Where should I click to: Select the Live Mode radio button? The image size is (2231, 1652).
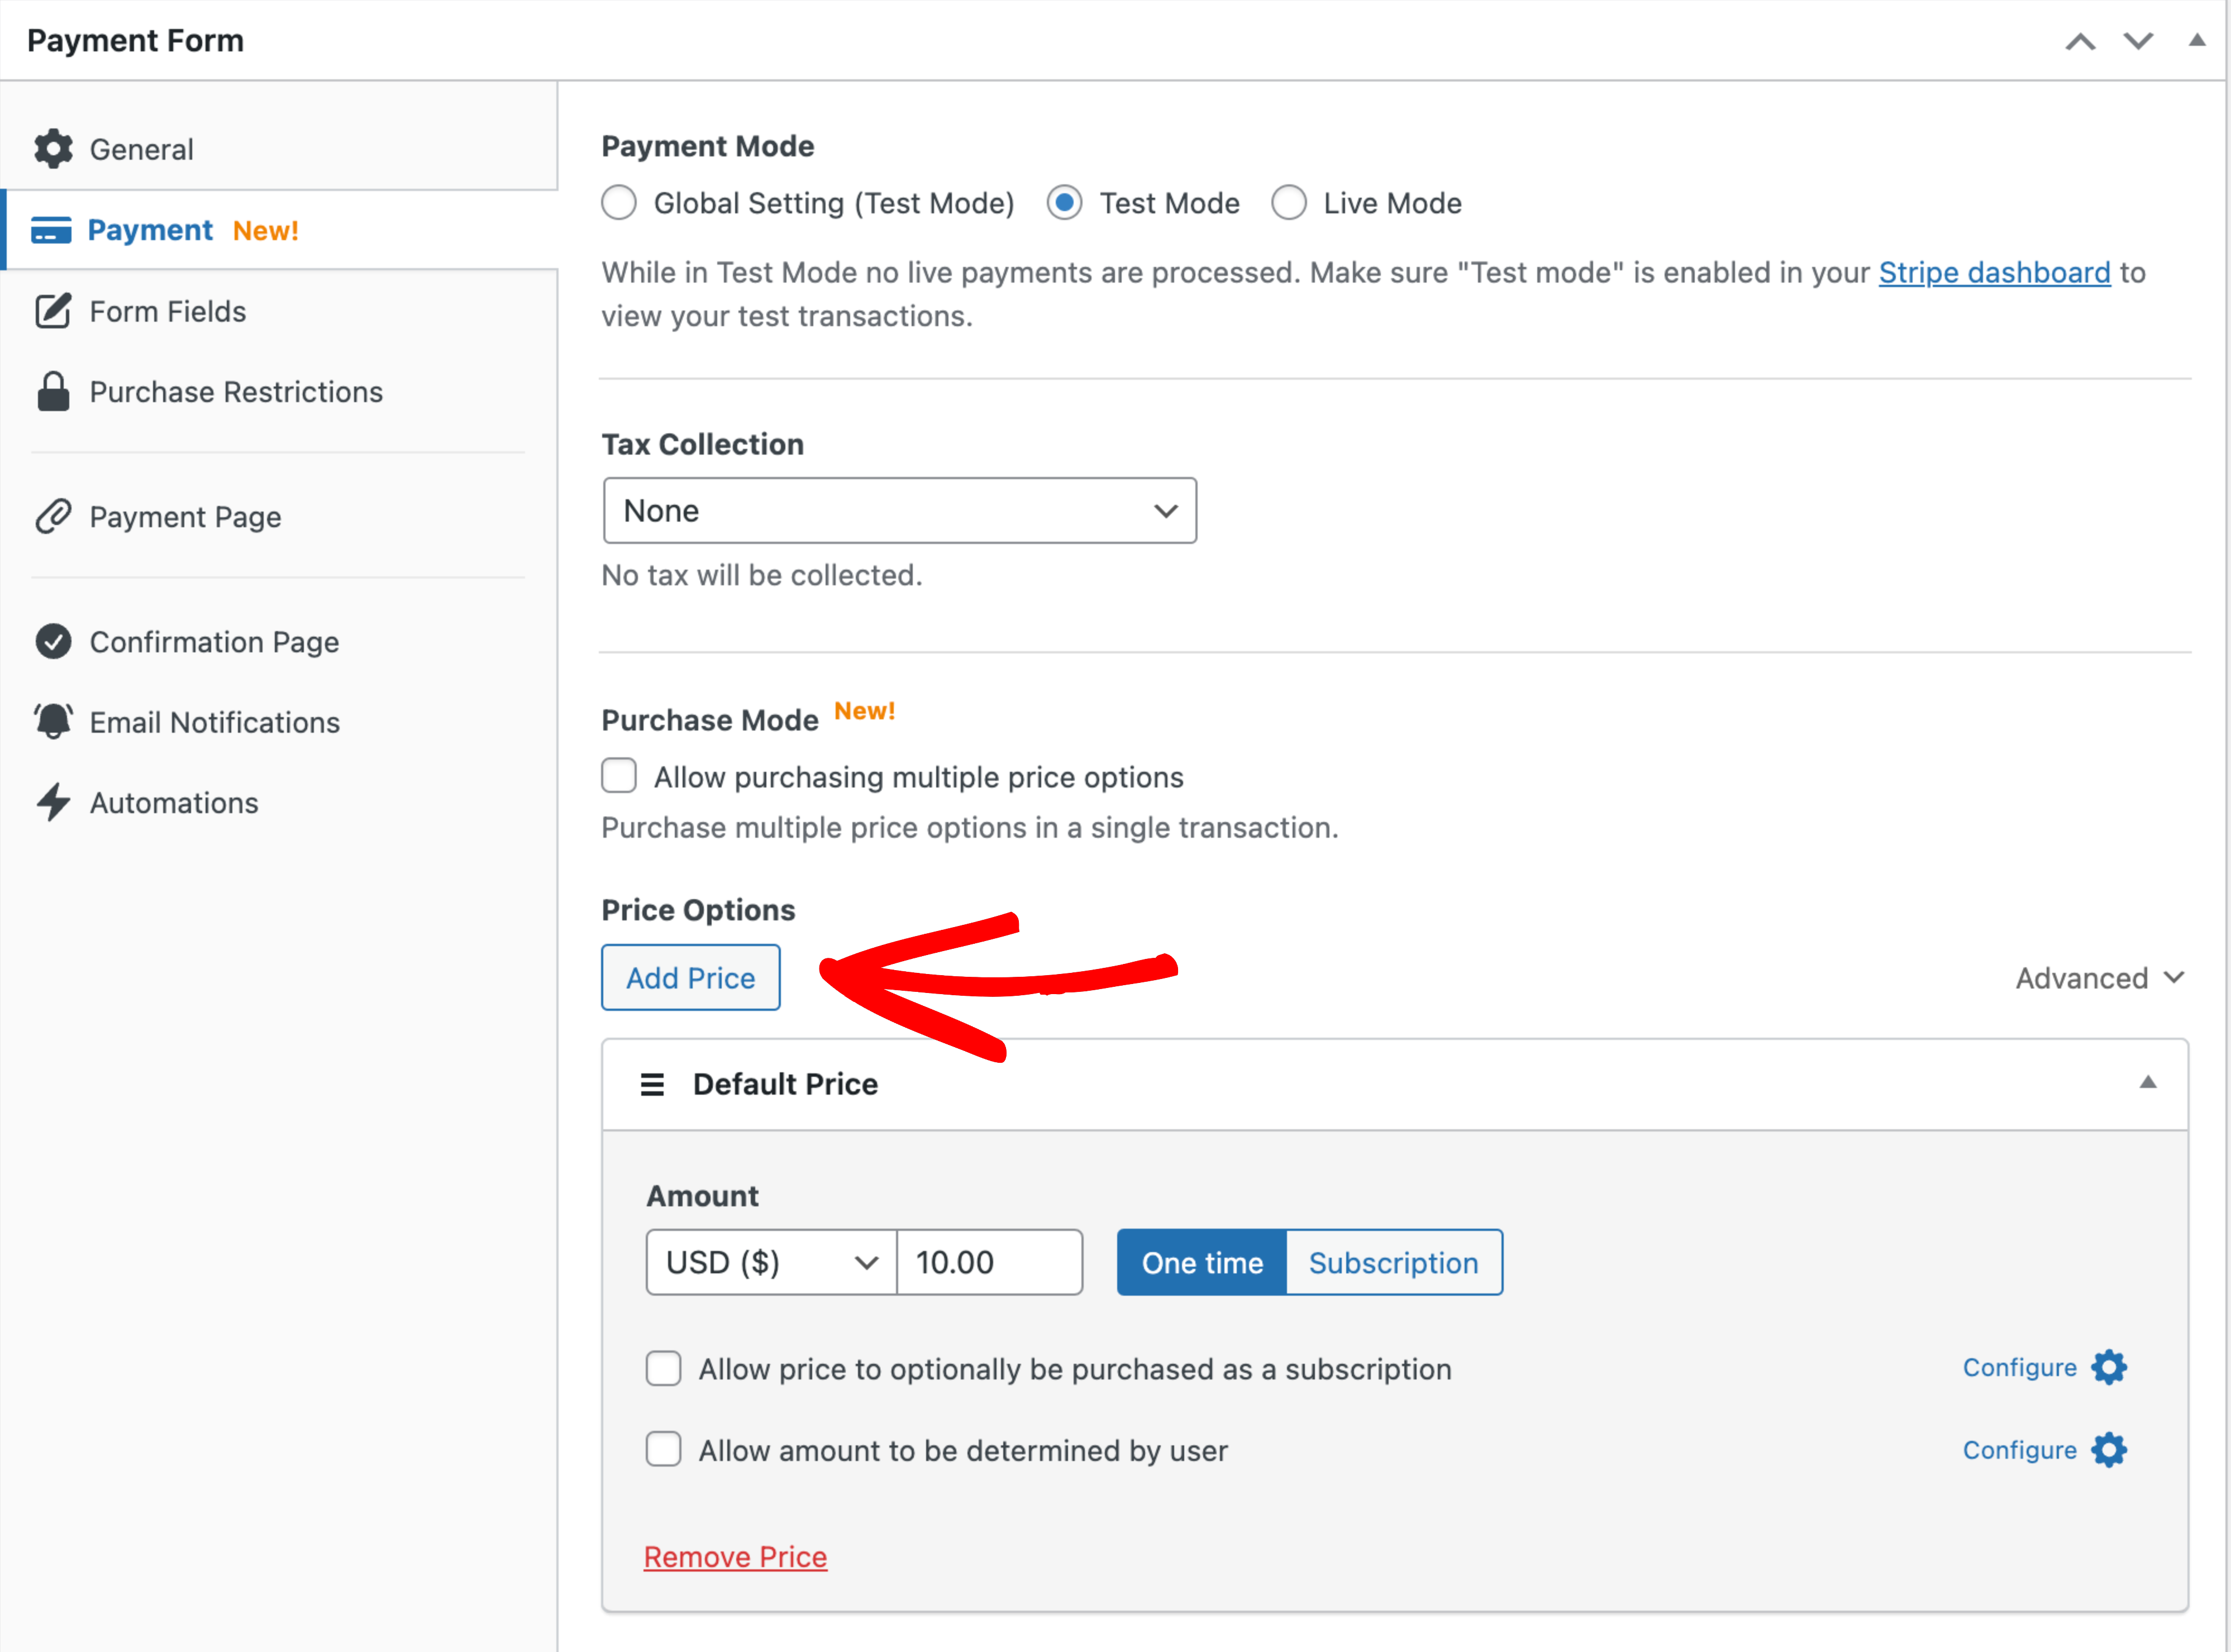coord(1289,203)
